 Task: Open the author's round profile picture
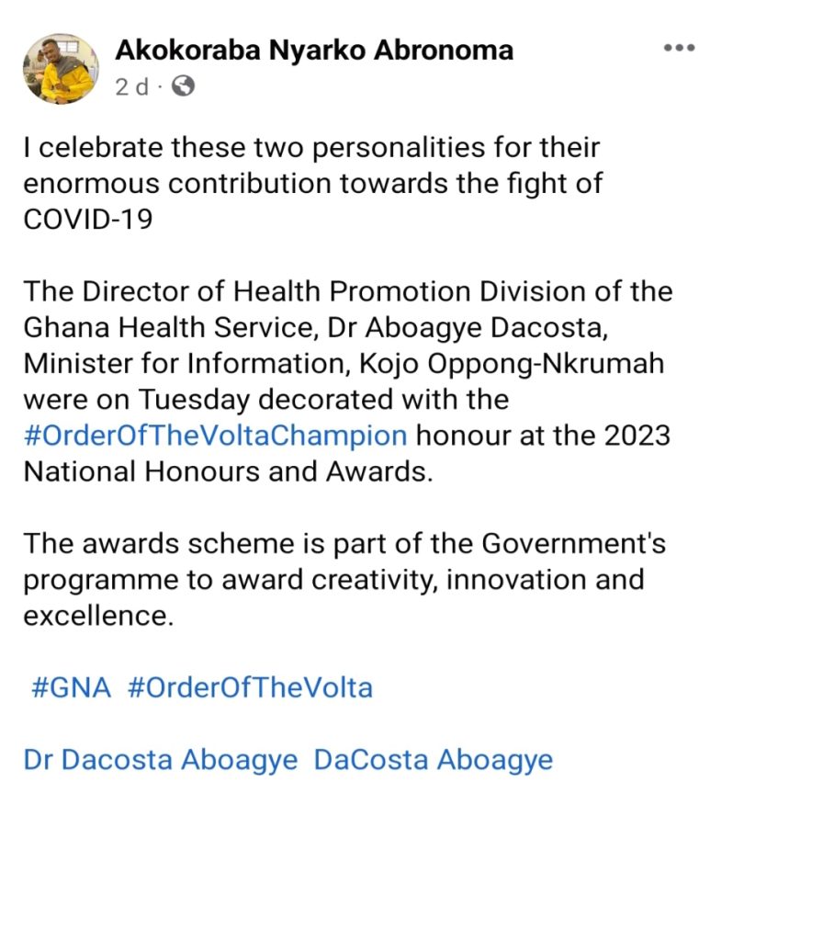(61, 69)
